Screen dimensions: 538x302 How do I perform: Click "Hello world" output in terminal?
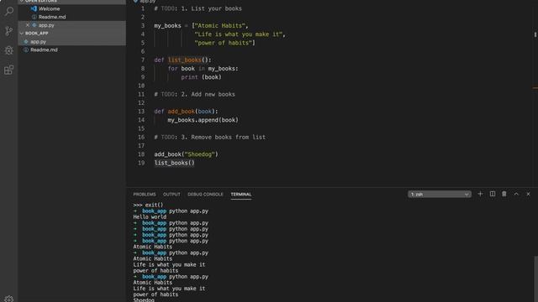150,216
